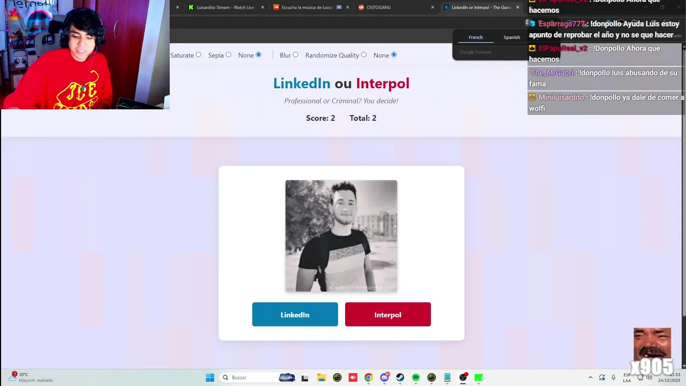
Task: Click the sync status tray icon
Action: point(602,377)
